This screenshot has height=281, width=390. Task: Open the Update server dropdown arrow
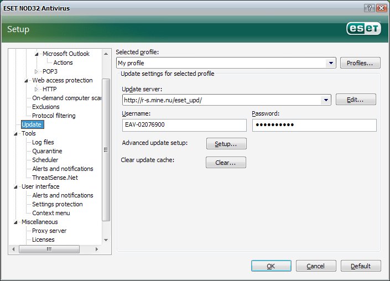(x=326, y=100)
